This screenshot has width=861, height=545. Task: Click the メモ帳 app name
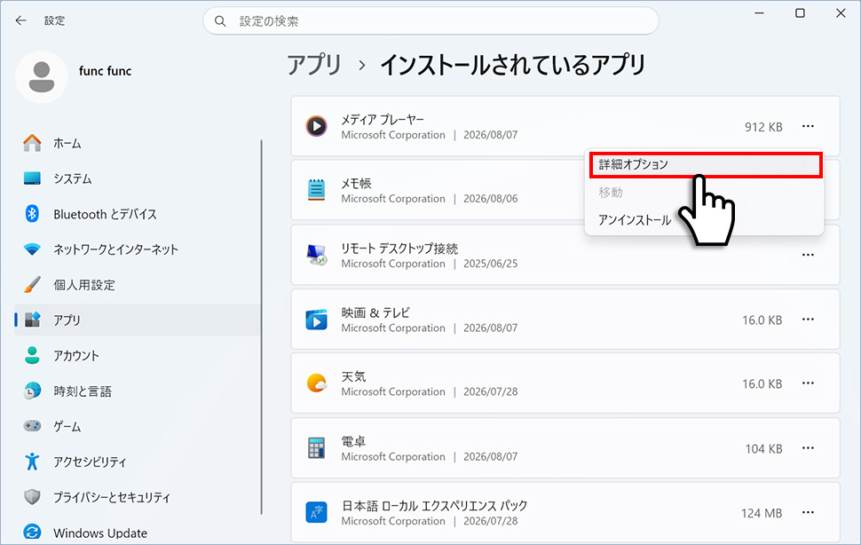click(356, 184)
